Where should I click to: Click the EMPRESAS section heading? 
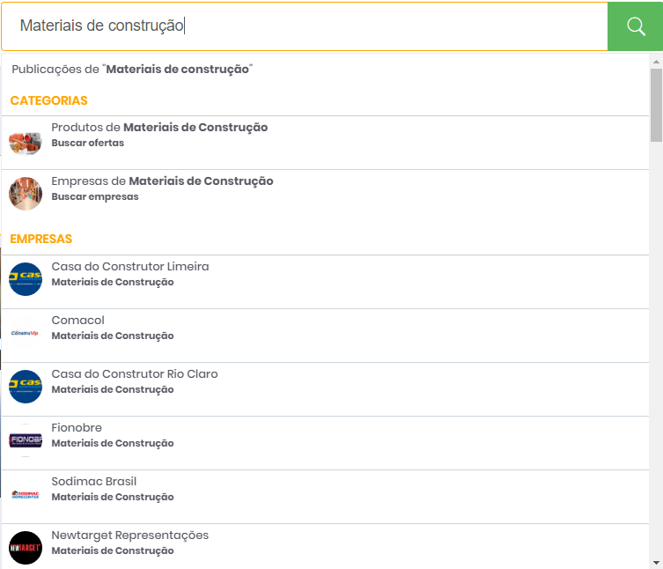[41, 239]
